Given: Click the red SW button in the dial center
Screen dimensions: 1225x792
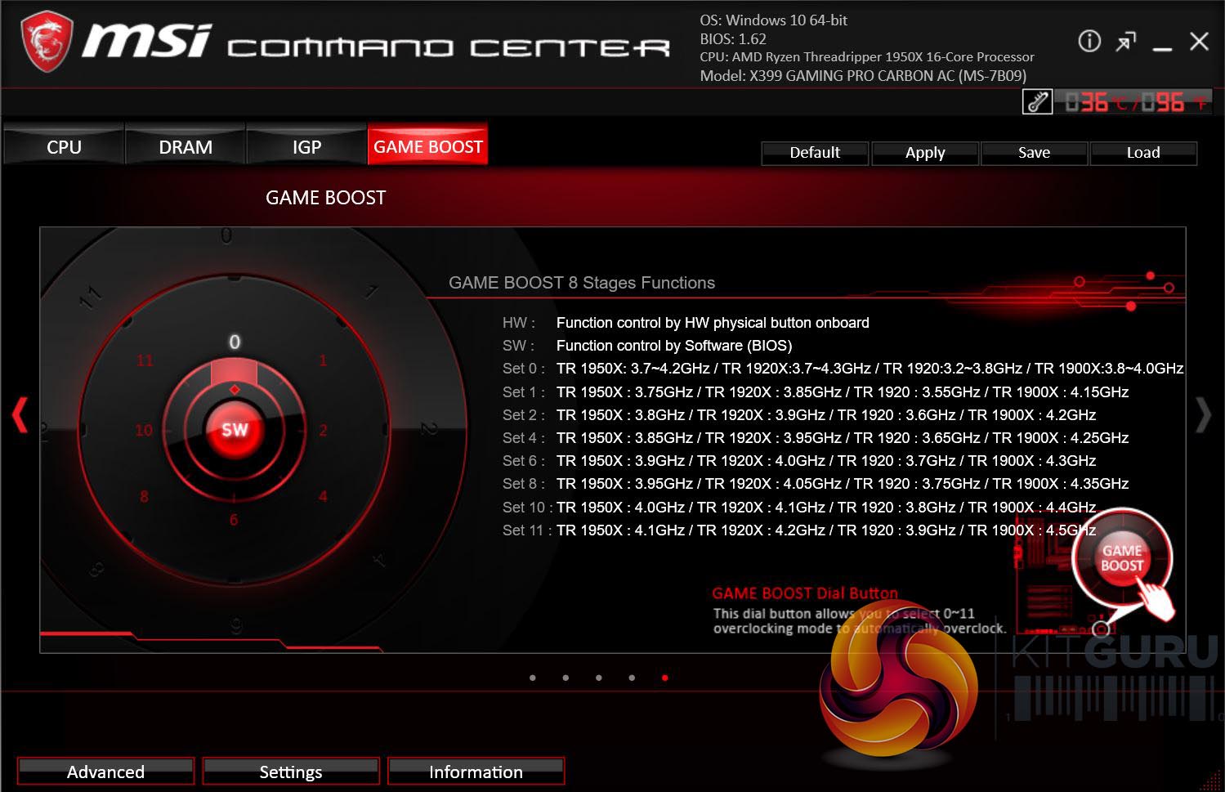Looking at the screenshot, I should 235,430.
